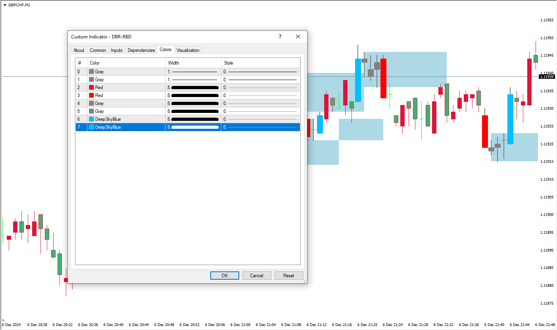Select the Inputs tab

click(x=117, y=50)
